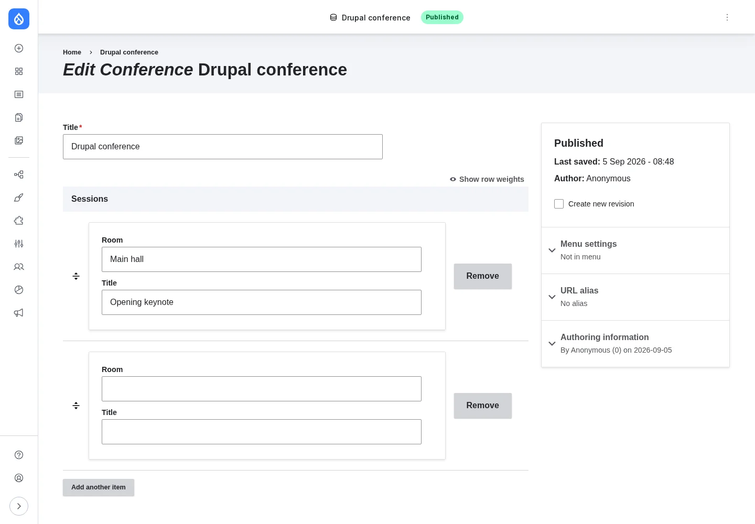755x524 pixels.
Task: Click the Sessions table header
Action: pos(296,199)
